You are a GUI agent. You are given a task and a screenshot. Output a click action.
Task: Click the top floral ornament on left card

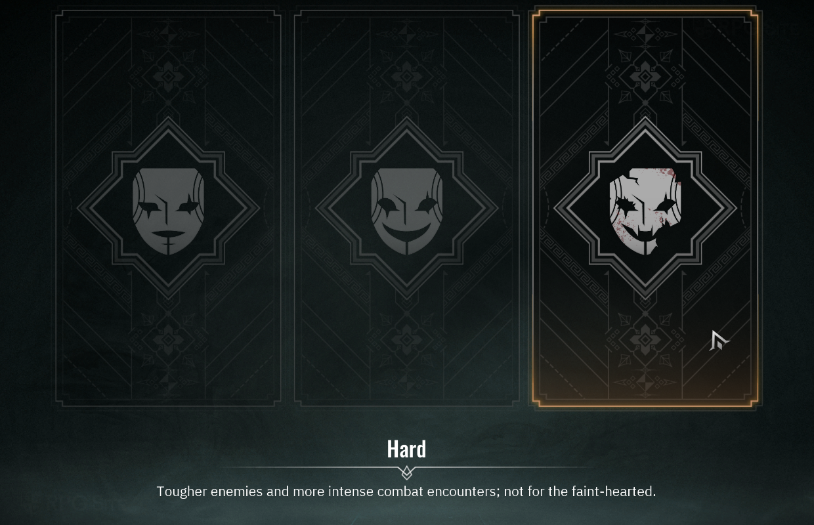(169, 77)
